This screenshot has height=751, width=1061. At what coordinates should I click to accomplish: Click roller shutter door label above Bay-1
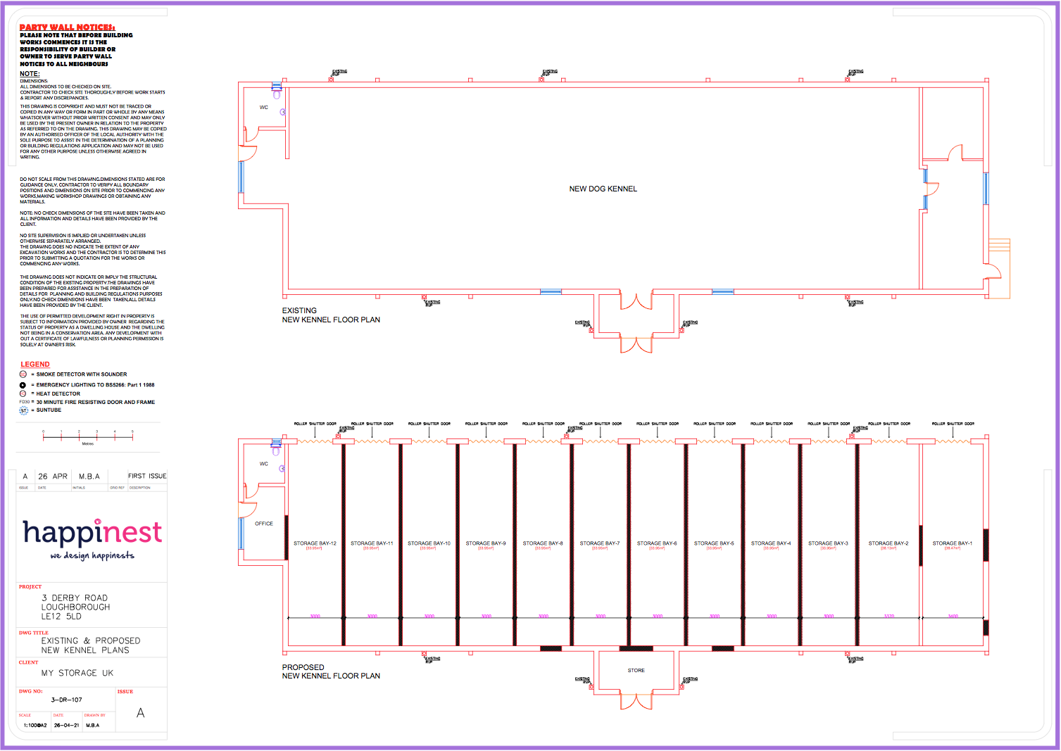[x=953, y=424]
